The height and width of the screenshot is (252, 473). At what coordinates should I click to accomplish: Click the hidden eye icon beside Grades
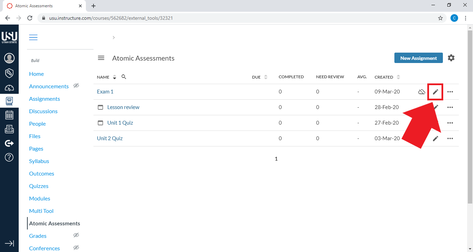[76, 235]
